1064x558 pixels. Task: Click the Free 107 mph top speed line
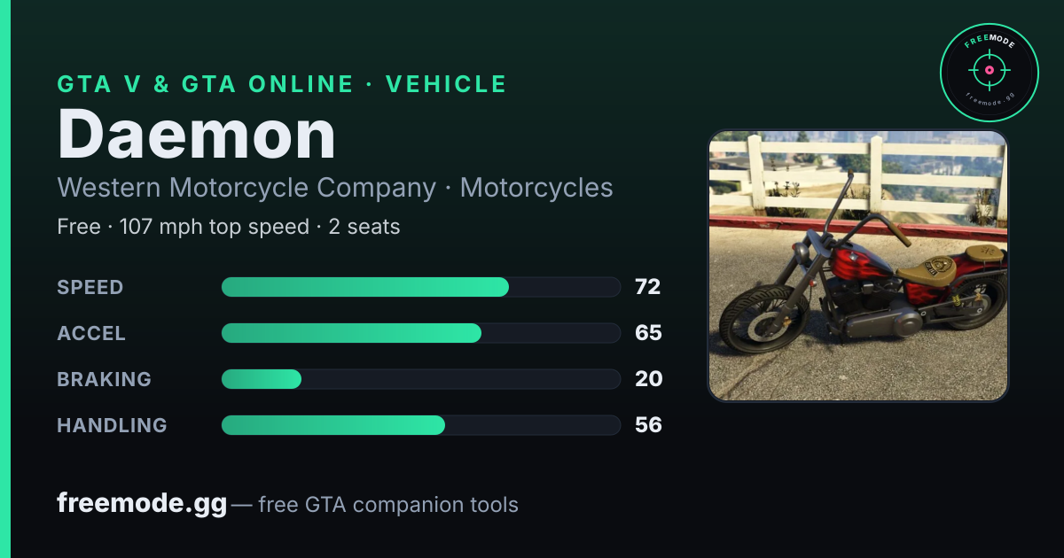click(229, 227)
